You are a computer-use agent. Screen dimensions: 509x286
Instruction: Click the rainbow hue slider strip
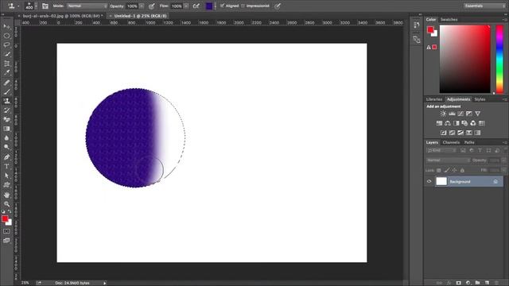point(499,60)
